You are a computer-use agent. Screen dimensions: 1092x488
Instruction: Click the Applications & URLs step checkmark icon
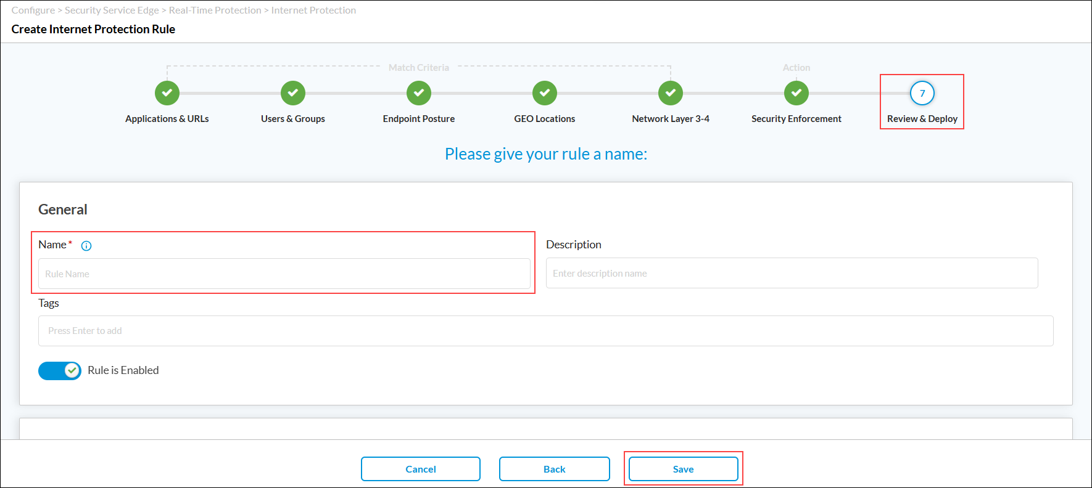167,93
